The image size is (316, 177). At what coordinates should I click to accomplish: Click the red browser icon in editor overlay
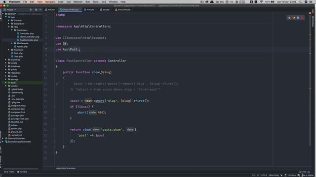click(x=302, y=18)
